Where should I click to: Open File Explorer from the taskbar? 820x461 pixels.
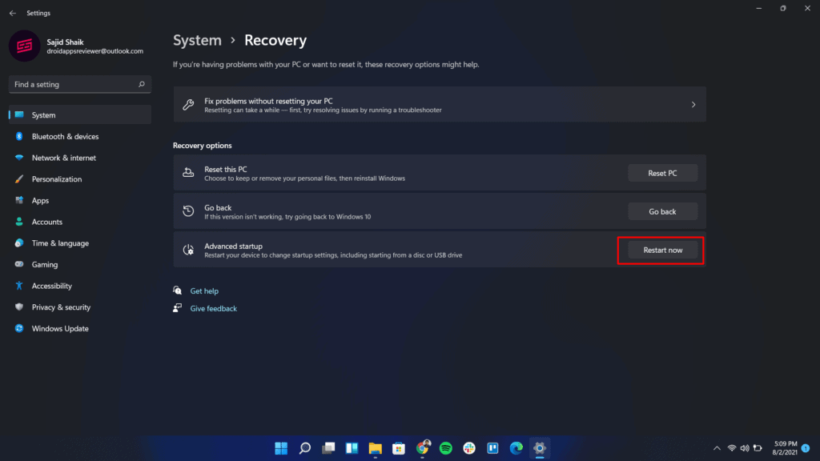point(375,448)
